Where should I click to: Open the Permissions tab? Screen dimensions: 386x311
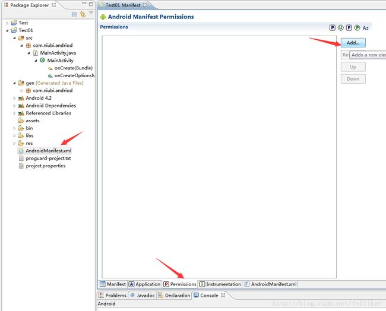180,284
